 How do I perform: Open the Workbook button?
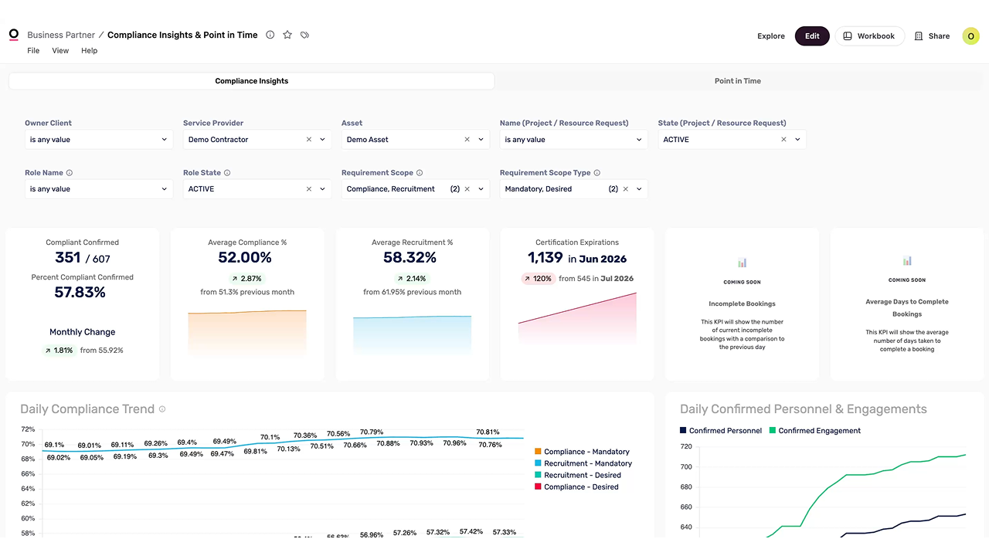pyautogui.click(x=869, y=36)
